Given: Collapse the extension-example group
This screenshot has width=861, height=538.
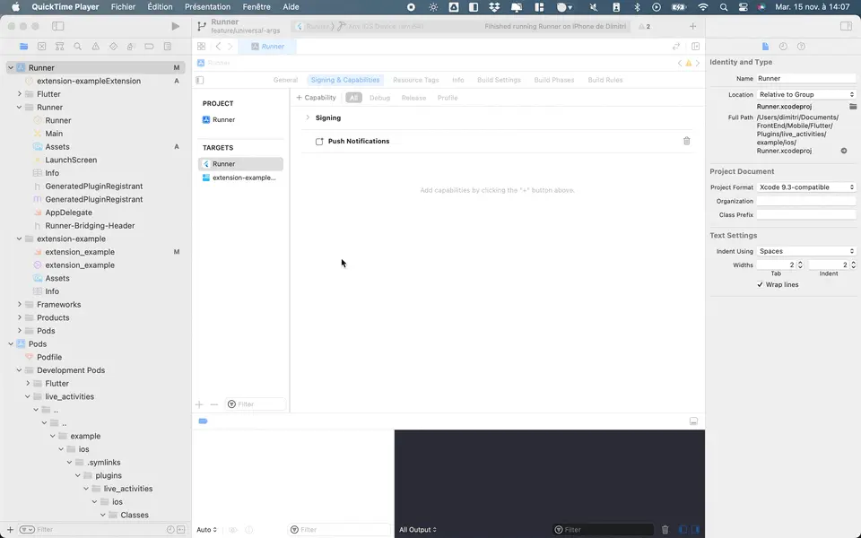Looking at the screenshot, I should click(x=19, y=239).
